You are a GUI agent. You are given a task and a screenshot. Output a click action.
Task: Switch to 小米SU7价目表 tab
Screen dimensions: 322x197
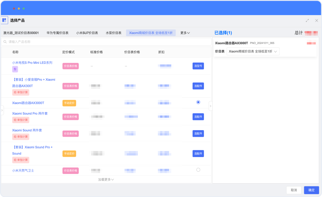(x=87, y=33)
